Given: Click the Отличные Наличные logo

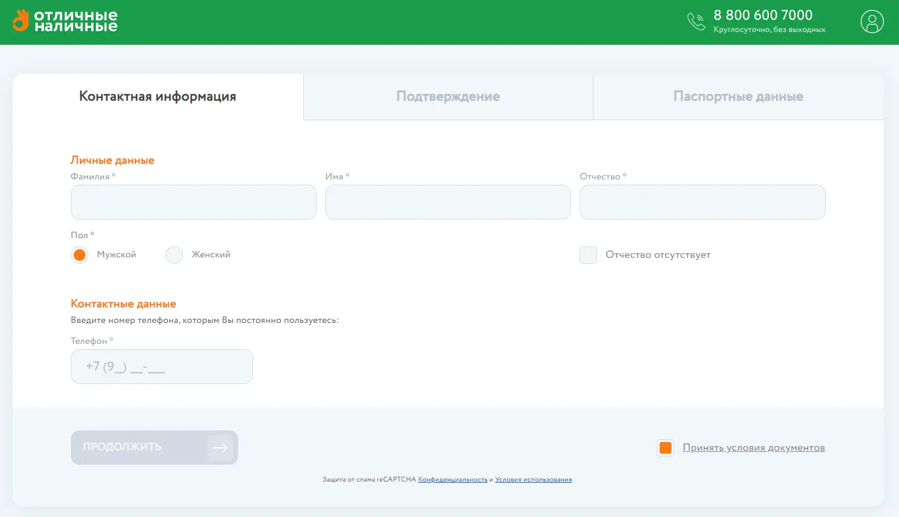Looking at the screenshot, I should click(65, 20).
